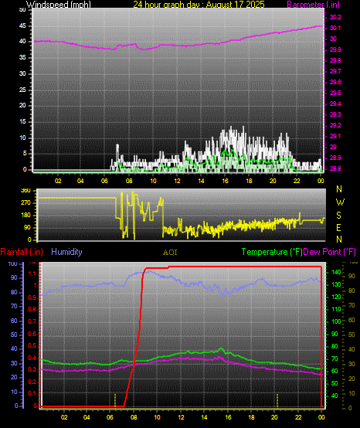
Task: Select the bottom N compass label
Action: [x=339, y=239]
